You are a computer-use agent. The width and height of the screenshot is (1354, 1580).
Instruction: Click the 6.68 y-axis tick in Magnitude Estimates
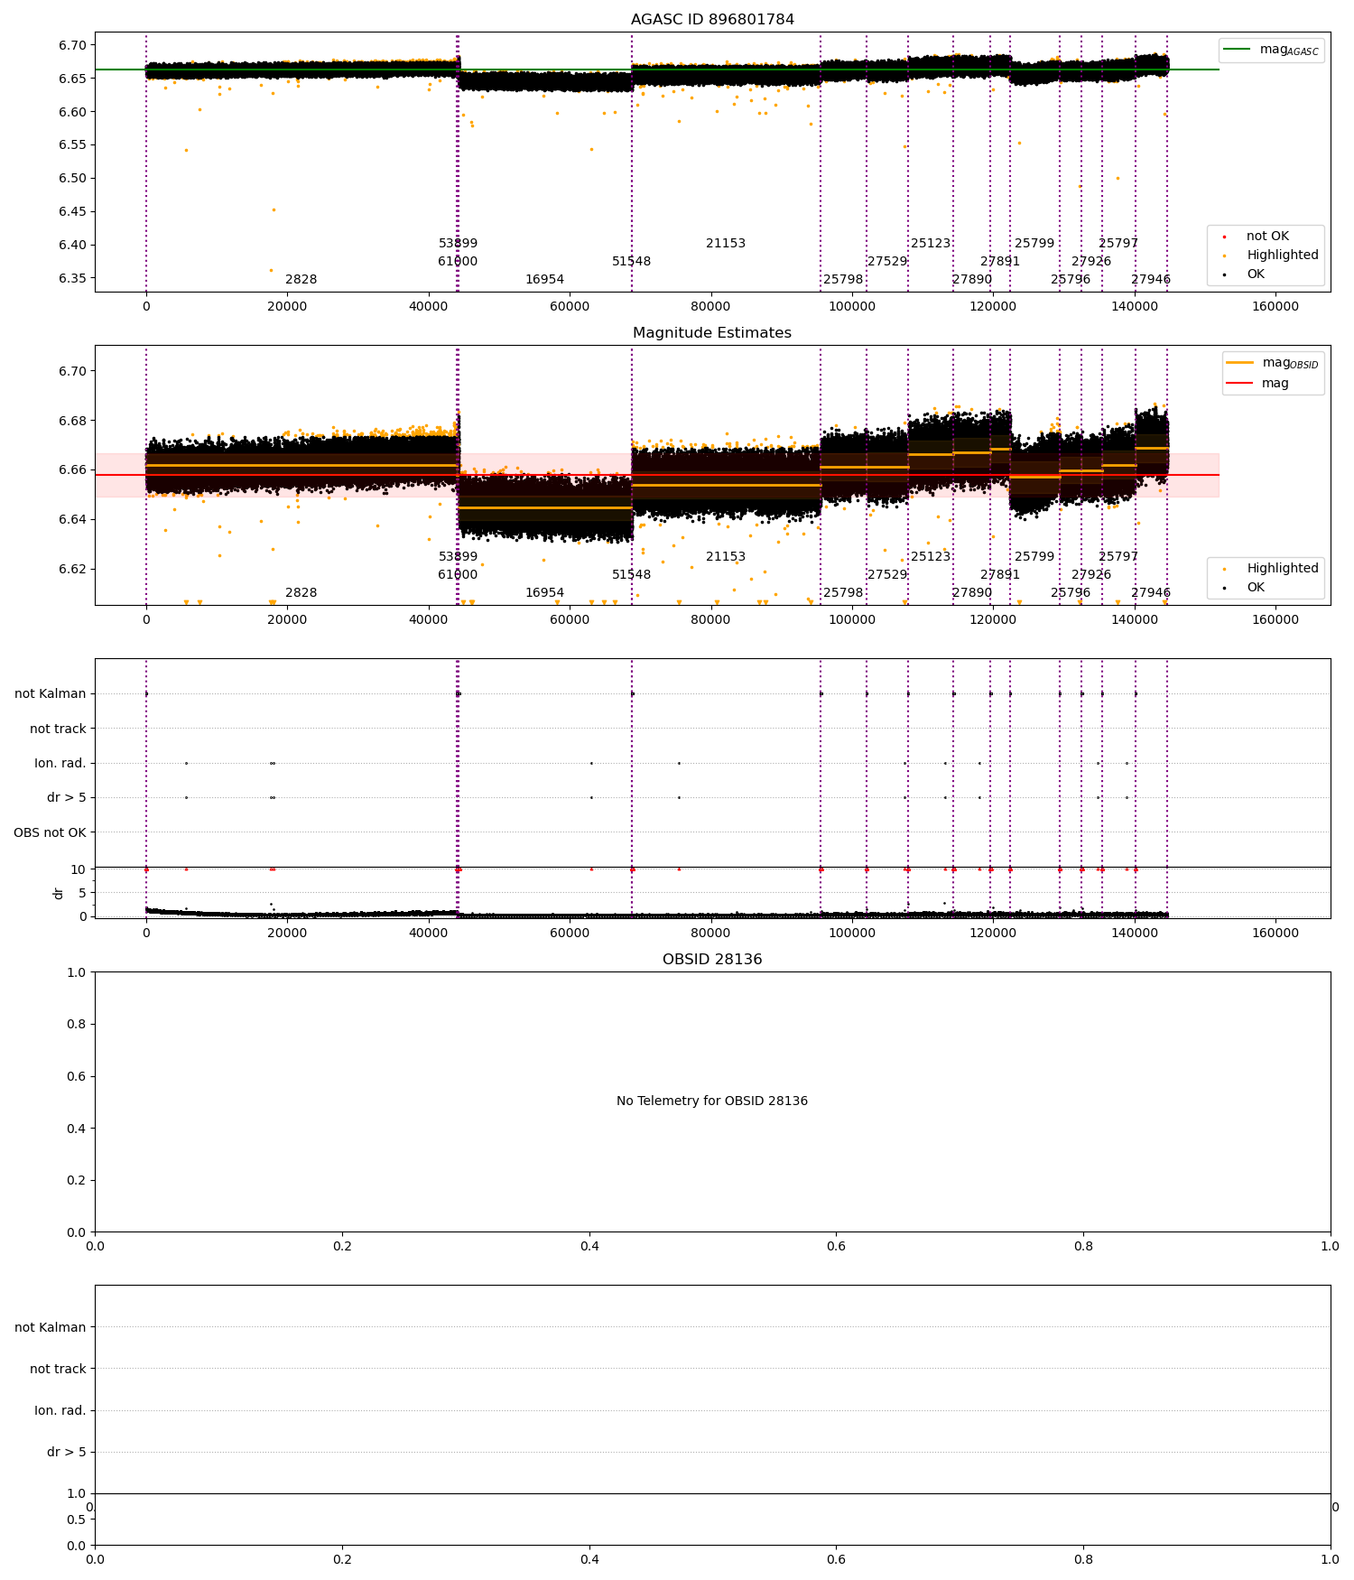[x=72, y=421]
